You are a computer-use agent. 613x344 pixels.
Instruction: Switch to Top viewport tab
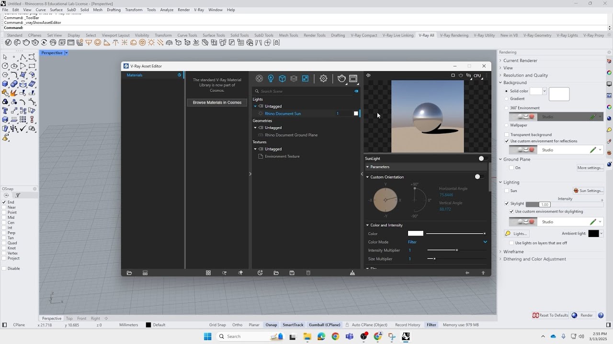pyautogui.click(x=69, y=318)
